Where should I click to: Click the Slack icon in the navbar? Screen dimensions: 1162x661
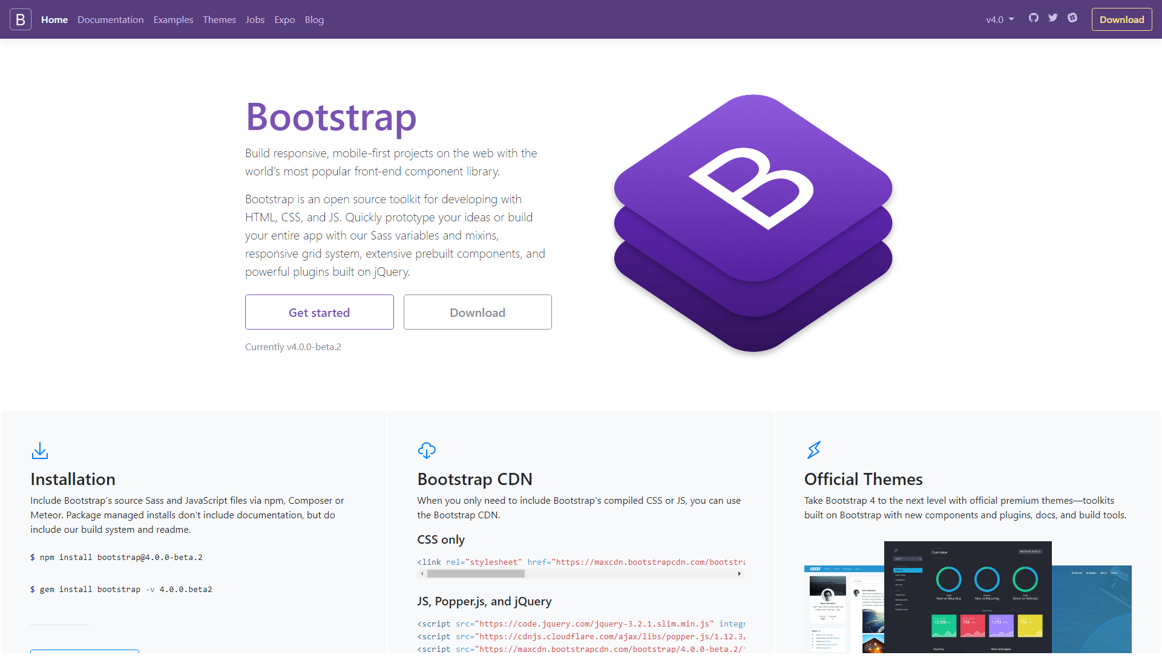[1072, 19]
